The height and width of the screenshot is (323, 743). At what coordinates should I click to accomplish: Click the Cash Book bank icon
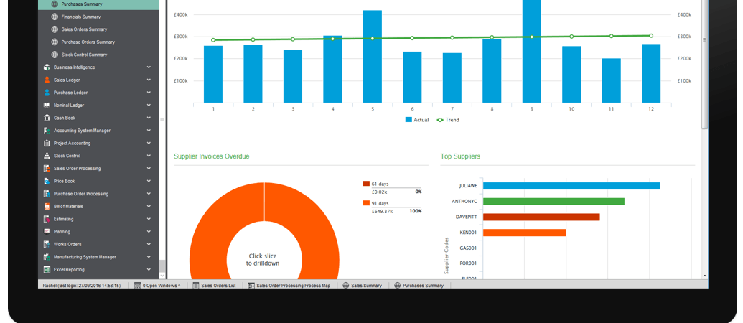tap(47, 118)
